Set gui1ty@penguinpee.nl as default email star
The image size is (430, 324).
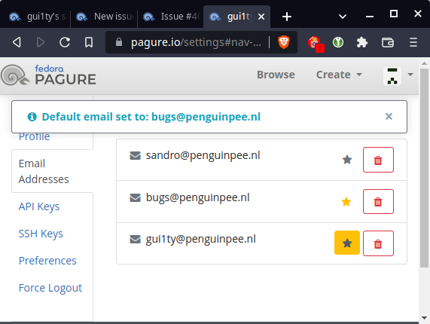347,243
